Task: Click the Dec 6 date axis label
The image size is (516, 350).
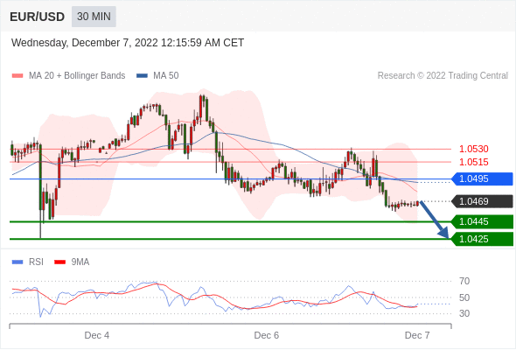Action: pos(266,335)
